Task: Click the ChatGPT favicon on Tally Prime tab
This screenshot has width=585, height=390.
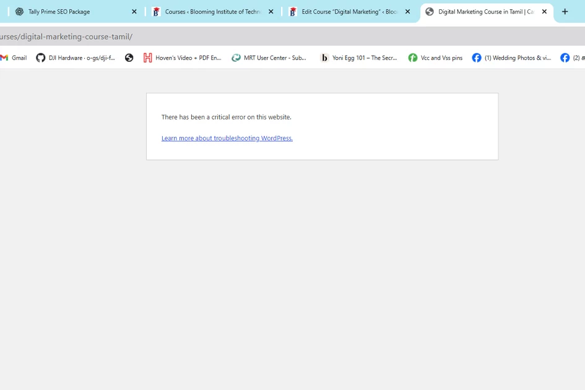Action: (x=19, y=12)
